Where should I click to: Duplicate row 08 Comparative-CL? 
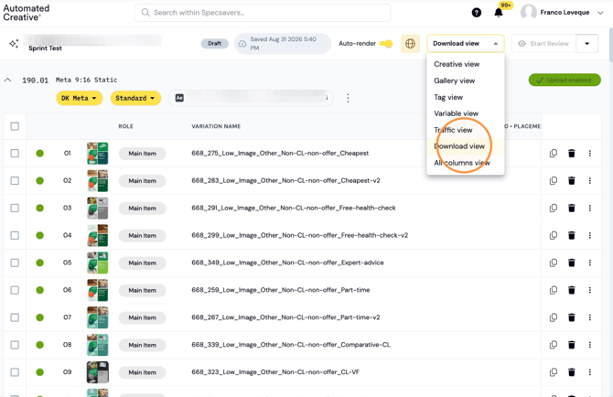point(554,345)
